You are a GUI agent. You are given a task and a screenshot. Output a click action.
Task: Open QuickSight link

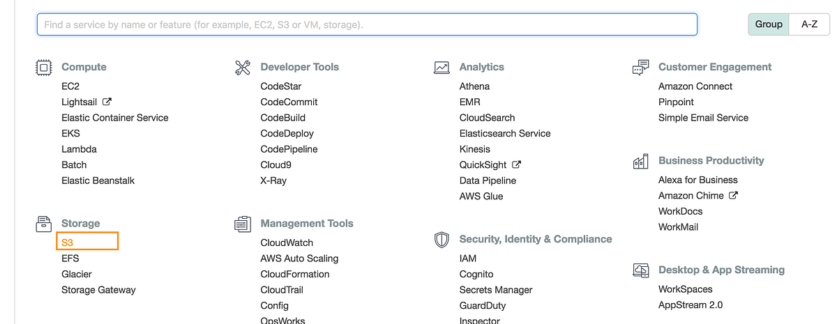point(483,165)
